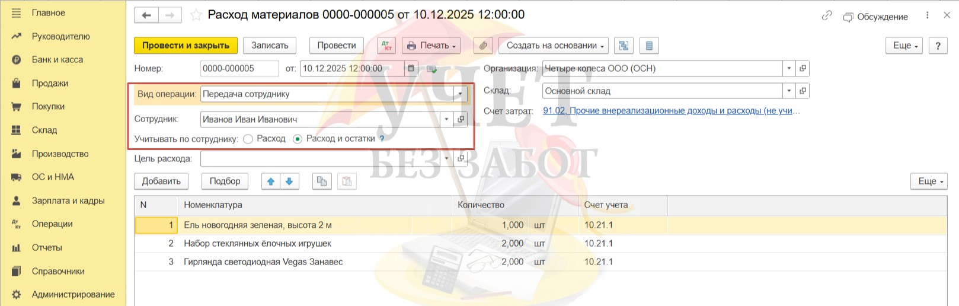This screenshot has width=959, height=306.
Task: Open the calendar date picker
Action: [x=411, y=69]
